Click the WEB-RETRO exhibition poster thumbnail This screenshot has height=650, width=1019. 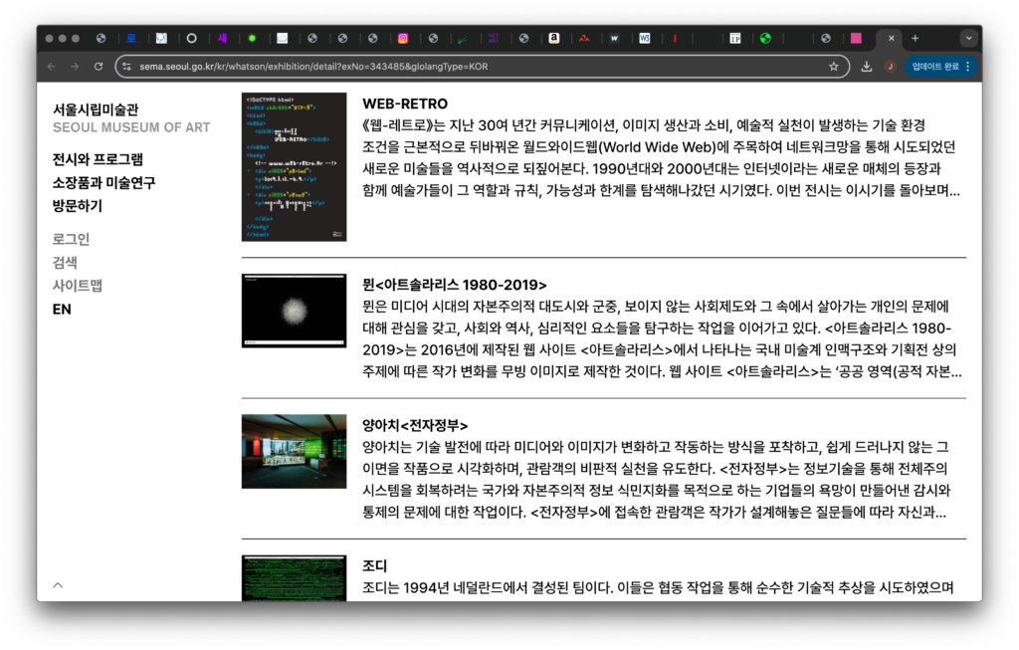point(294,166)
